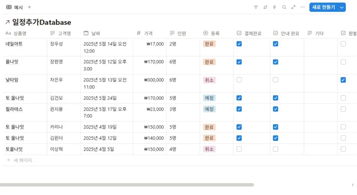Open the 등록 status of 필라테스 row
The width and height of the screenshot is (357, 195).
[x=209, y=109]
